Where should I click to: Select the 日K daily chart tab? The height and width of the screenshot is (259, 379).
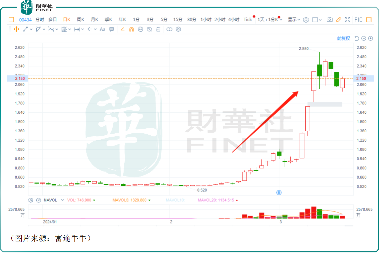[67, 20]
